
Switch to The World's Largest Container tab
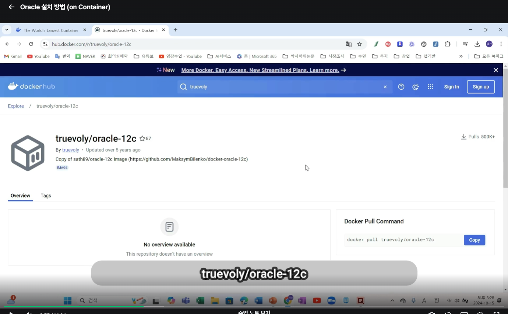pos(51,30)
